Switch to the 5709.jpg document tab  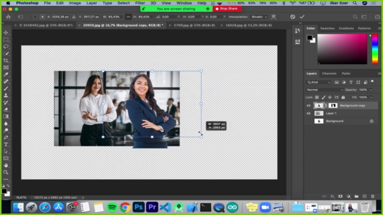pyautogui.click(x=194, y=25)
